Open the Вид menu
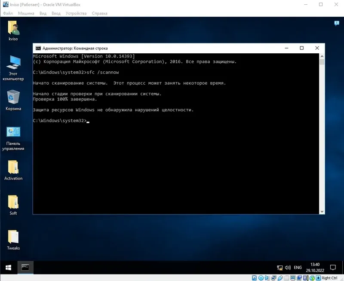 43,13
